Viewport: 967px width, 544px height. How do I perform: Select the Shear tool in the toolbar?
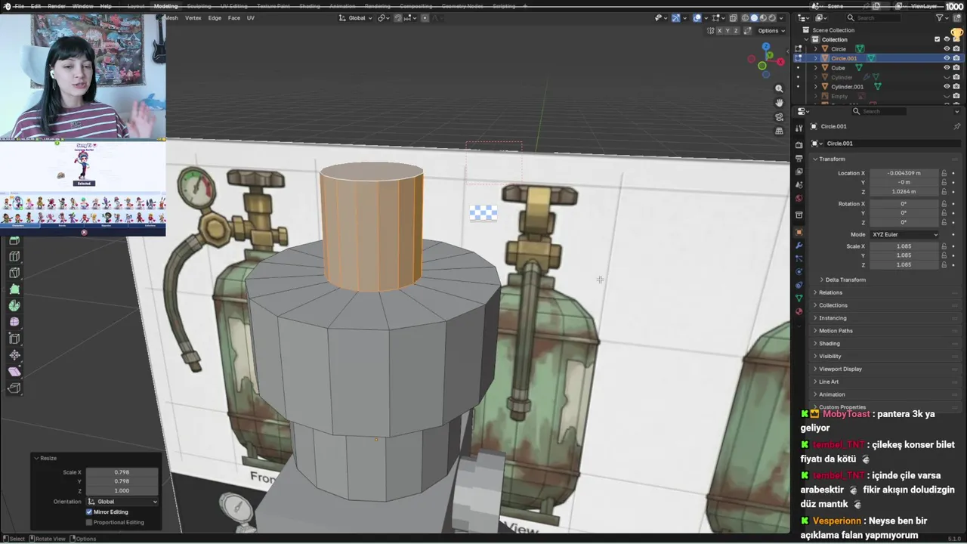[x=14, y=372]
